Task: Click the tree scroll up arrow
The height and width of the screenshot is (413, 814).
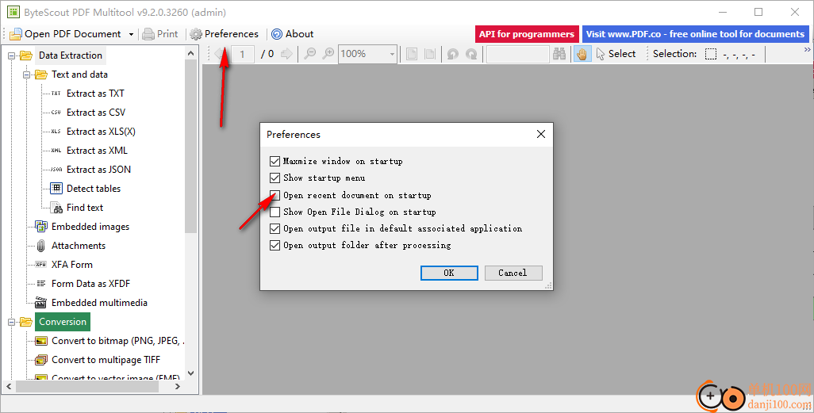Action: 190,53
